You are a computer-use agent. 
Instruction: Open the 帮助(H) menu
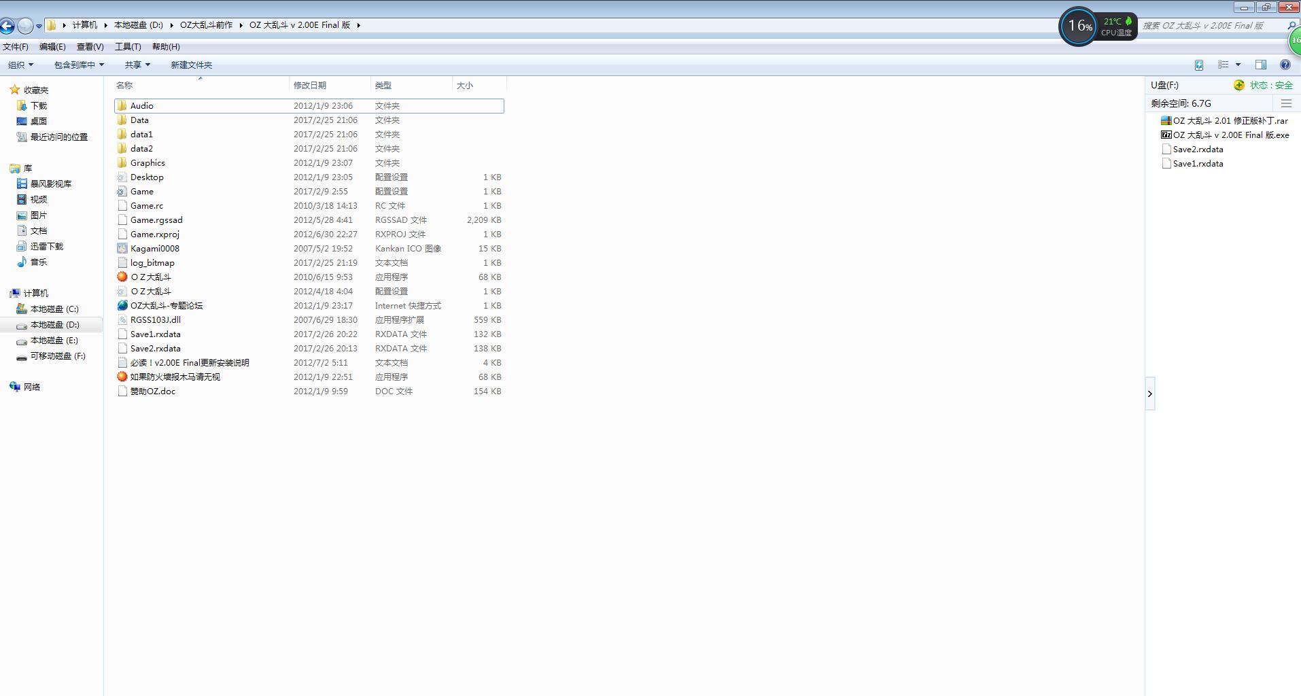click(166, 46)
